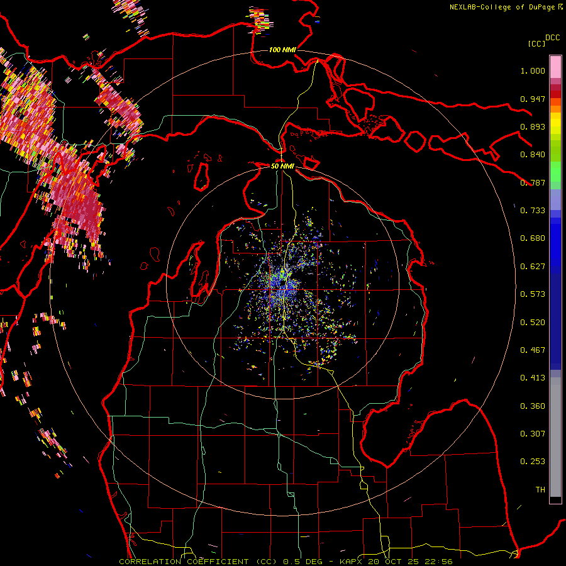Select the 0.413 scale value
566x566 pixels.
click(x=533, y=378)
